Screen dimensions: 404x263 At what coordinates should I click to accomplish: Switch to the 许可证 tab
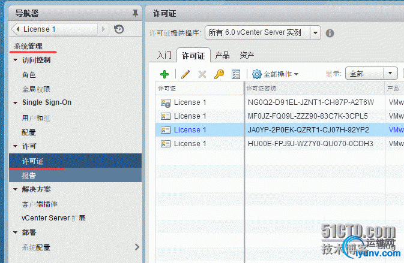[x=193, y=56]
